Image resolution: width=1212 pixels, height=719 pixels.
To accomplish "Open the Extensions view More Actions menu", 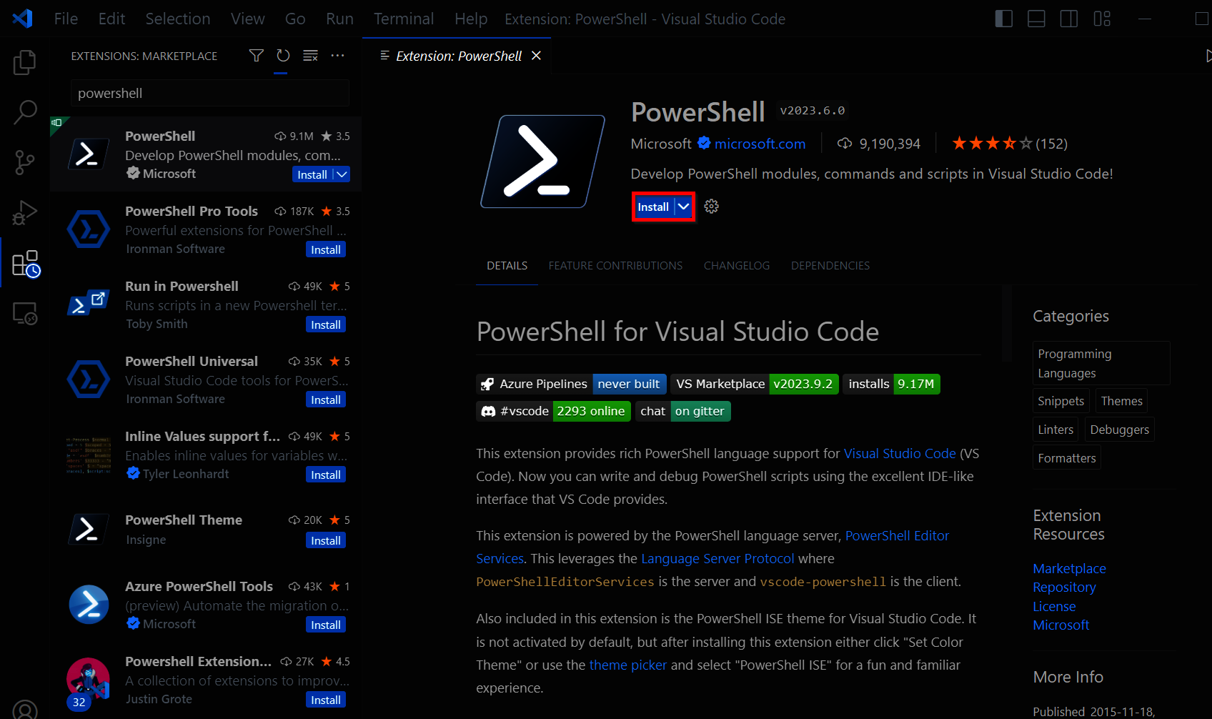I will point(337,55).
